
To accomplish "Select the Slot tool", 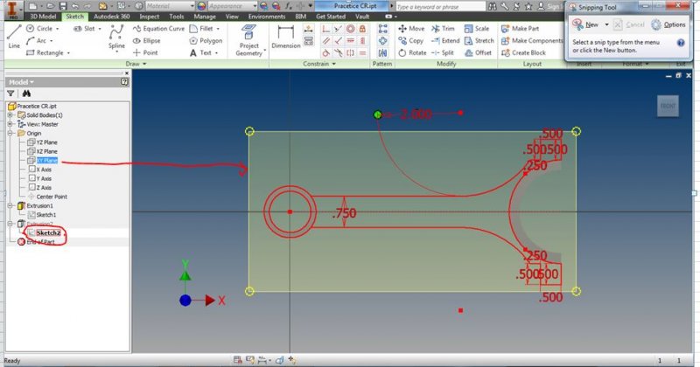I will coord(85,29).
